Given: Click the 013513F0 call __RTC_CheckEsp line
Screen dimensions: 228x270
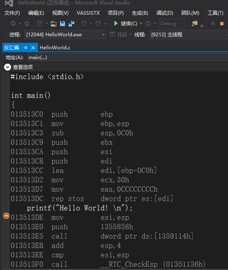Looking at the screenshot, I should pos(108,264).
